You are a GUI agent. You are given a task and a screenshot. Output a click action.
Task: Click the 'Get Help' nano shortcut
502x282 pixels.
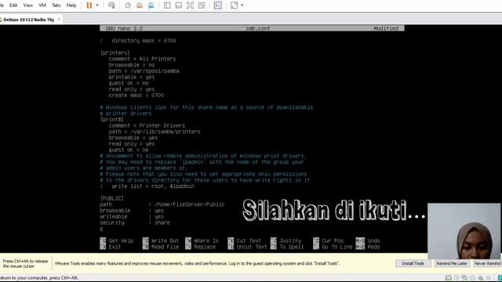(117, 240)
